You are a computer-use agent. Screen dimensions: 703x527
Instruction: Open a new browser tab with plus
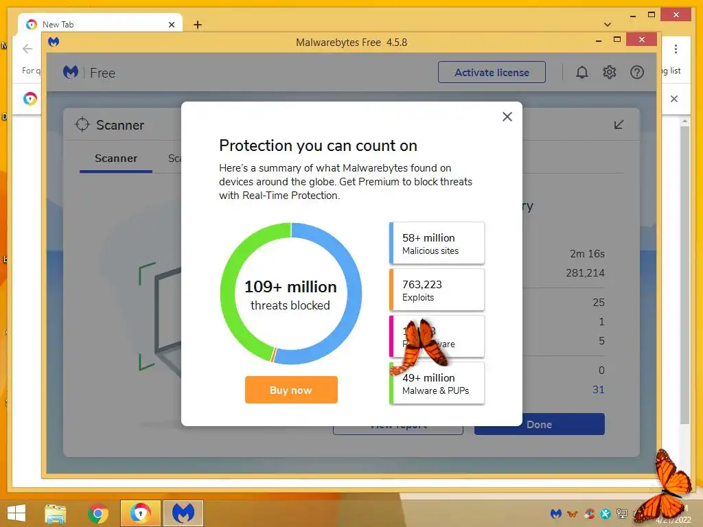[x=198, y=25]
